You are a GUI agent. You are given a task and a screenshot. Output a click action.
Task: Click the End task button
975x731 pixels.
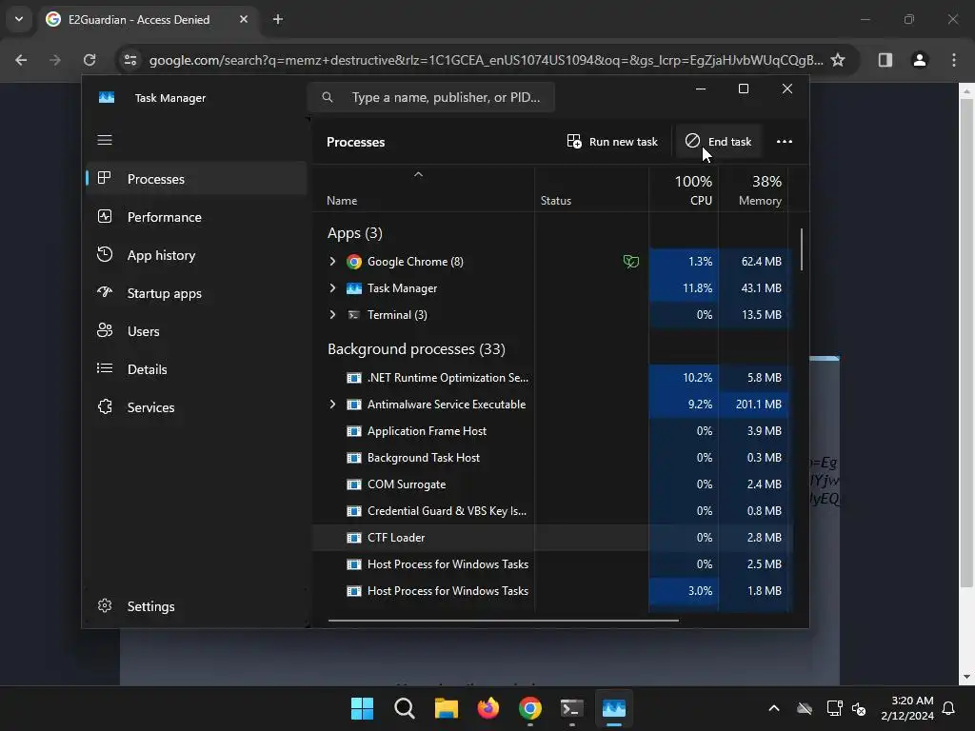coord(718,142)
